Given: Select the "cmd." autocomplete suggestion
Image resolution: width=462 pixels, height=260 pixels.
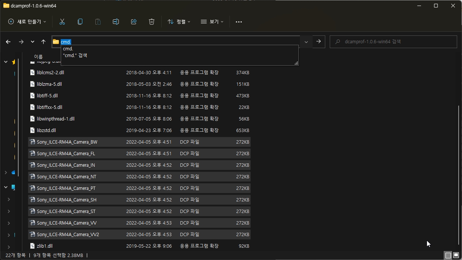Looking at the screenshot, I should click(180, 49).
